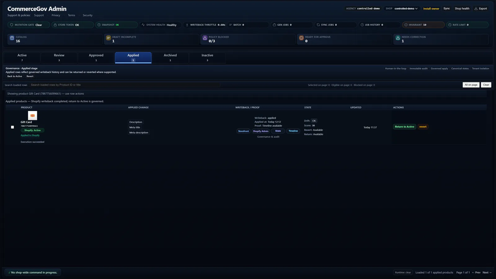Click the Invariant check-circle icon

[406, 25]
